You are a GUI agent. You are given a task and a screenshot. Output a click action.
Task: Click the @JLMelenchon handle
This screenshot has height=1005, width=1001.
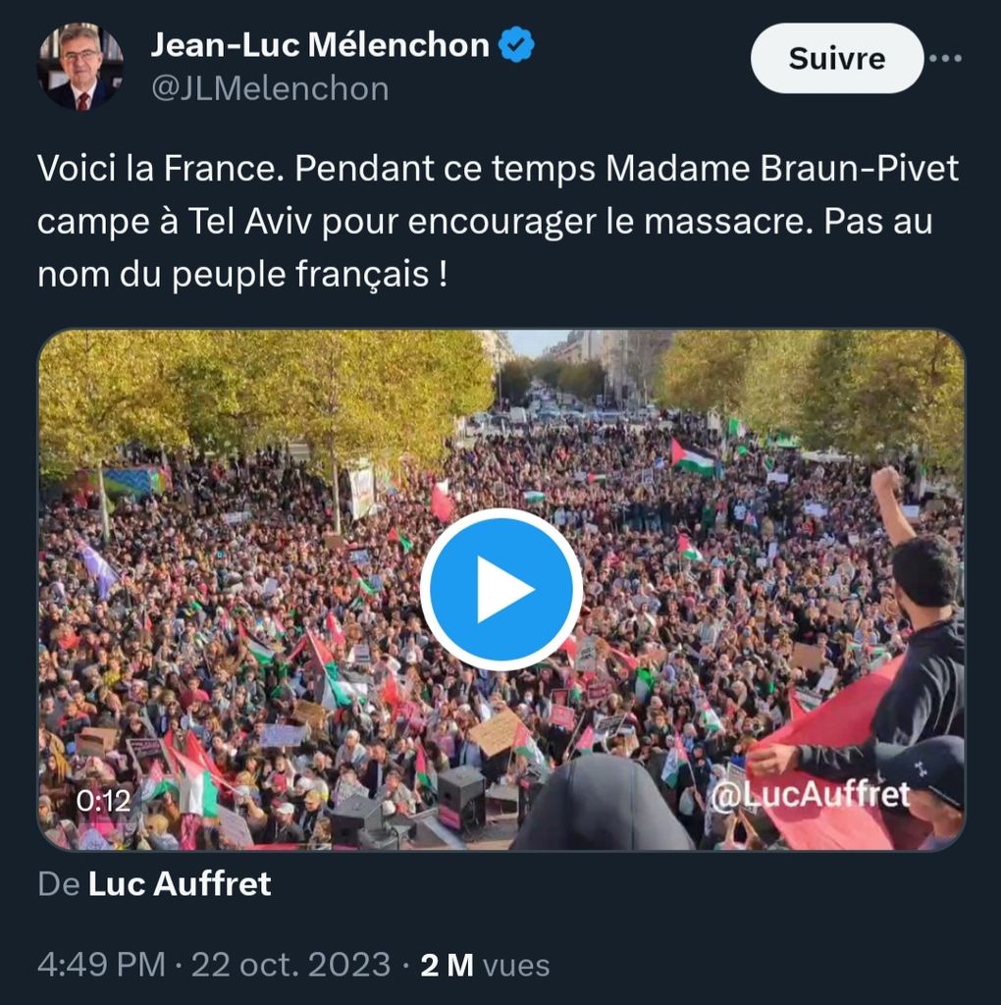[269, 89]
